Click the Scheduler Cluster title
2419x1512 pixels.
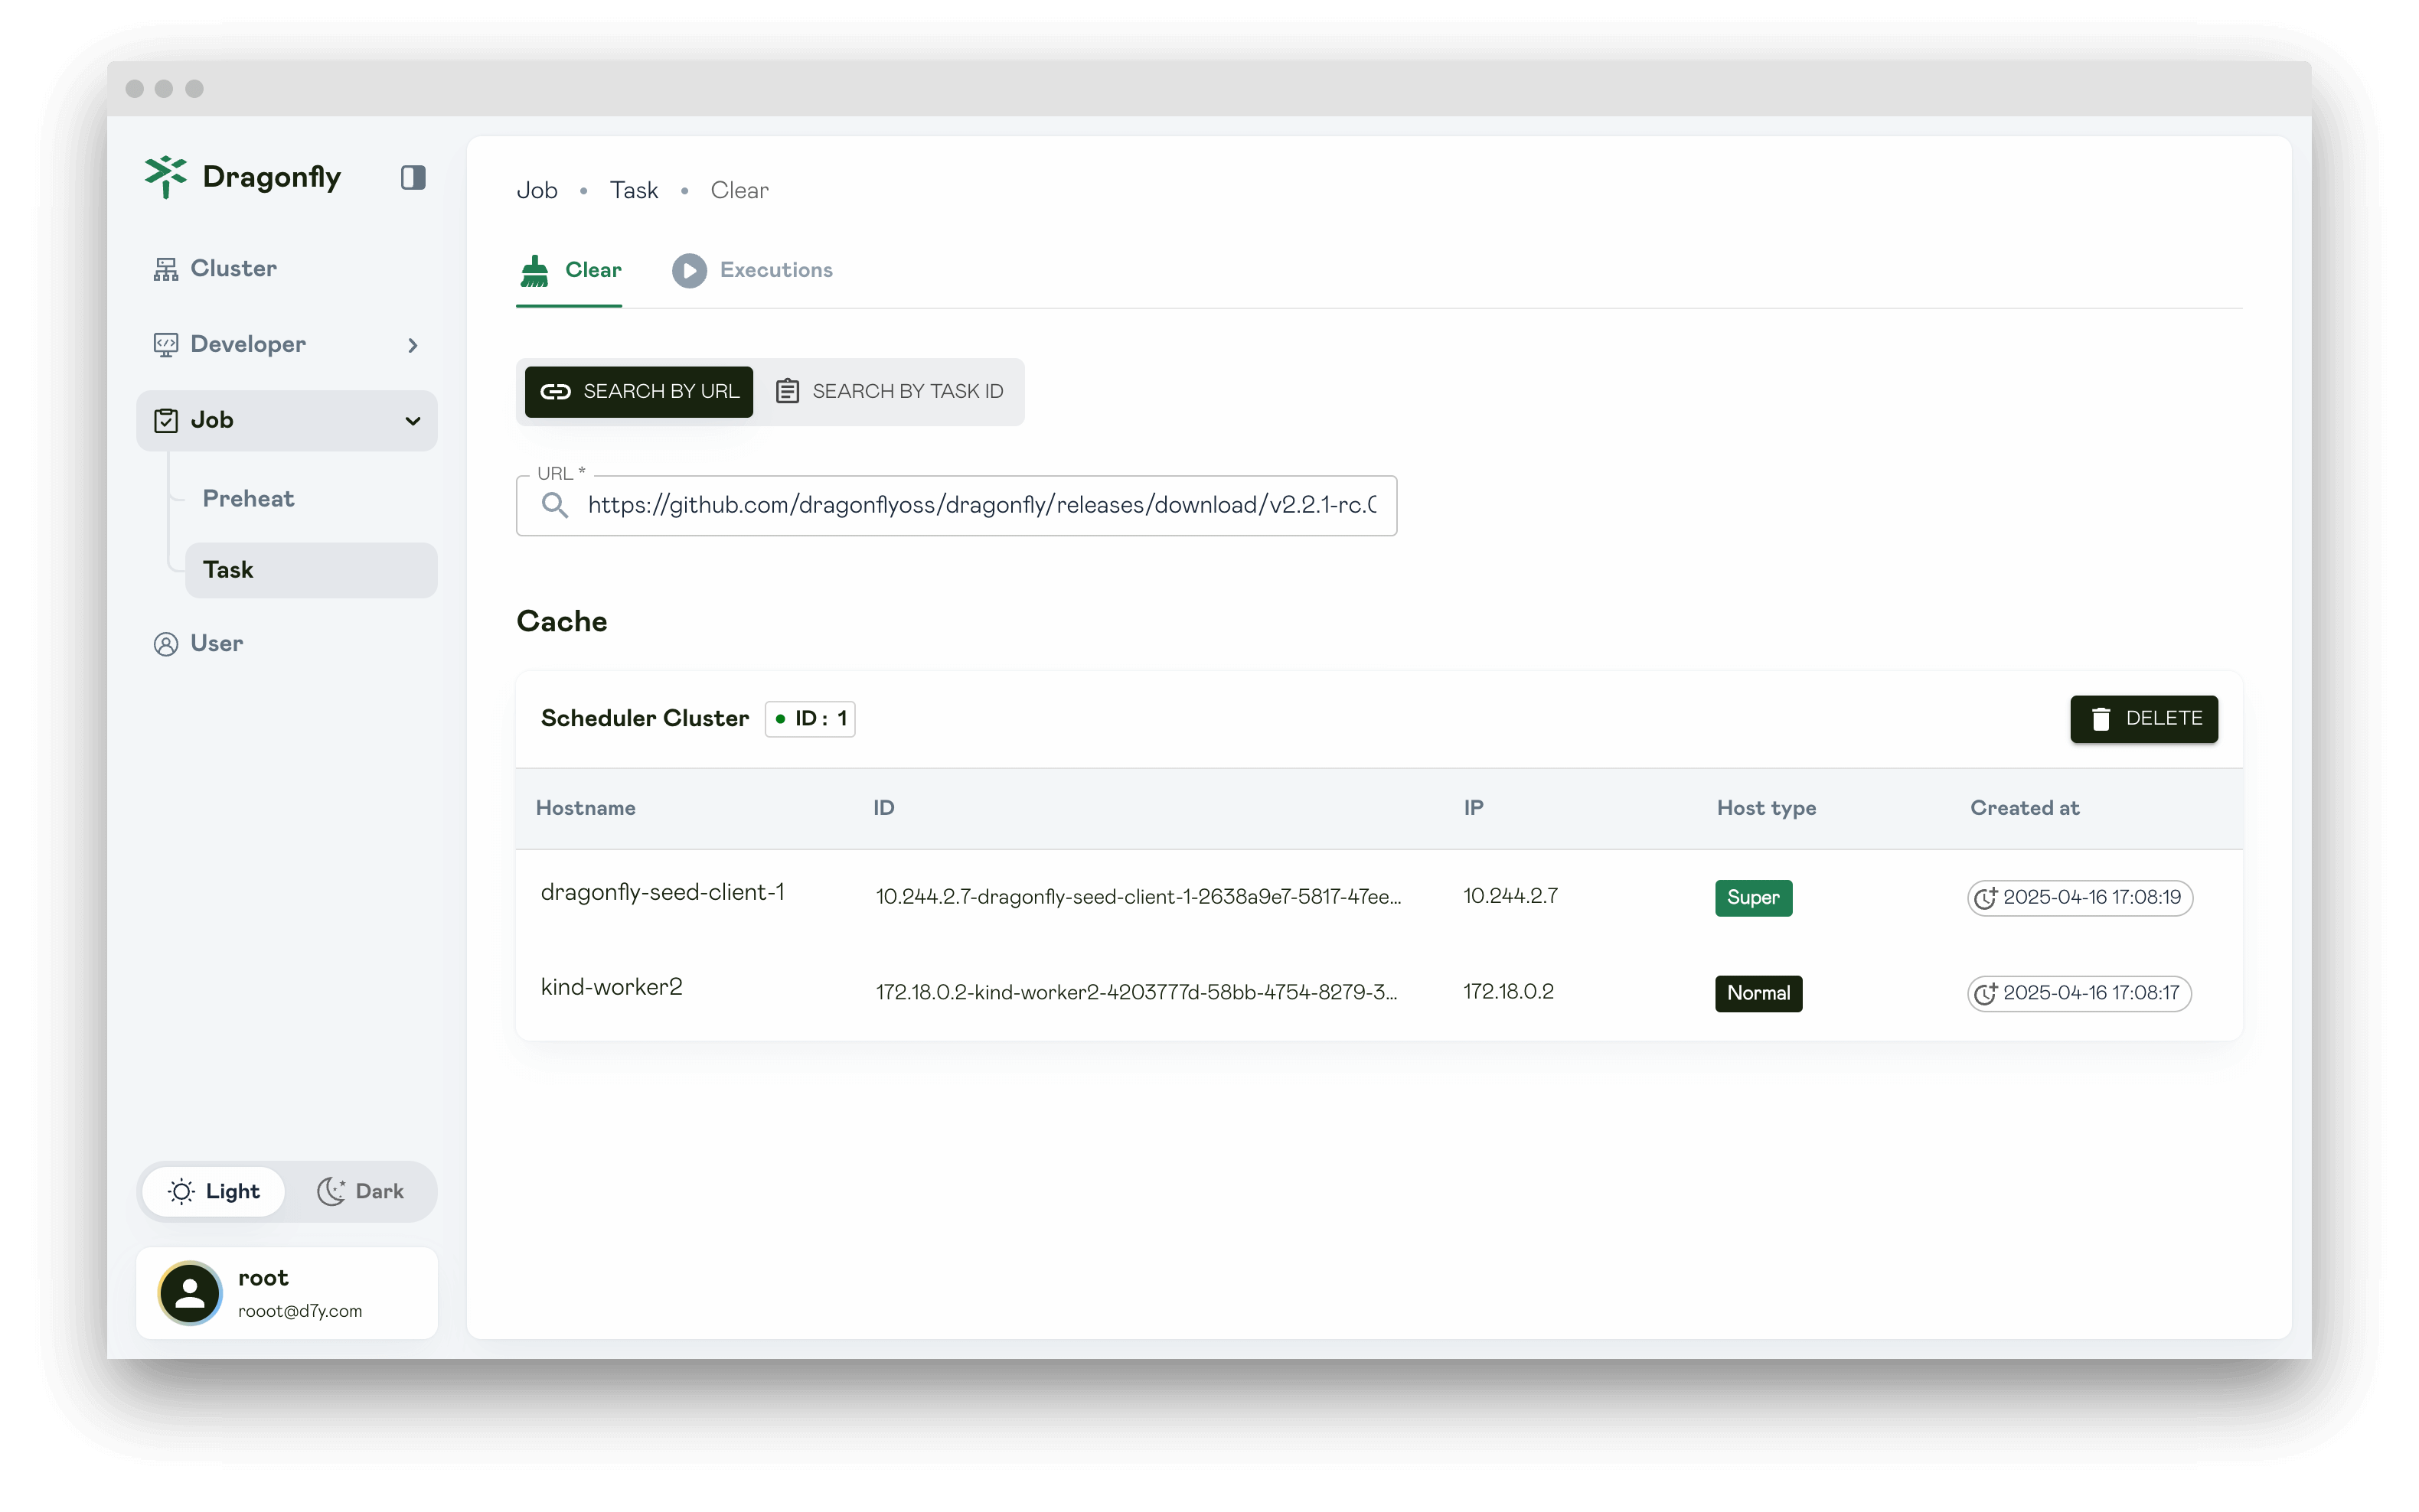pyautogui.click(x=645, y=719)
